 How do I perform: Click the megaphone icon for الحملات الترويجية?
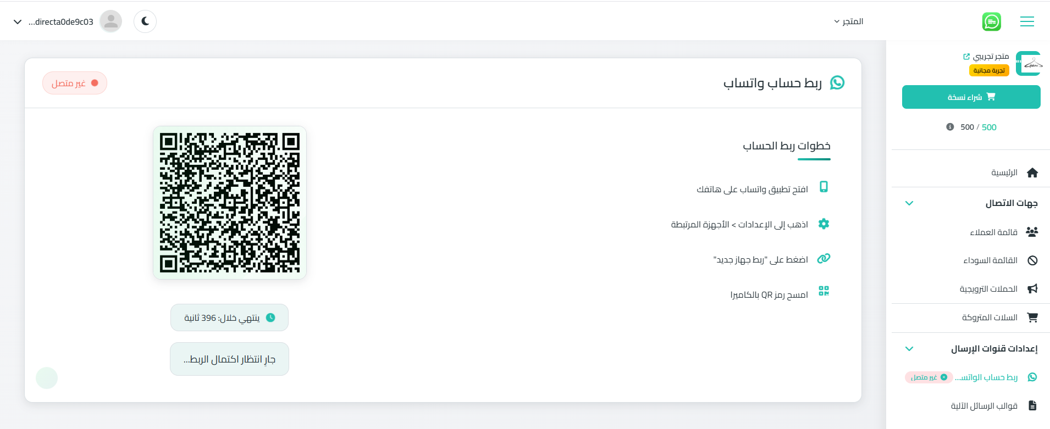pos(1032,289)
